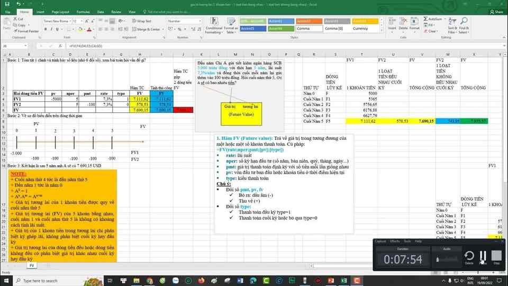
Task: Toggle Italic formatting
Action: coord(51,29)
